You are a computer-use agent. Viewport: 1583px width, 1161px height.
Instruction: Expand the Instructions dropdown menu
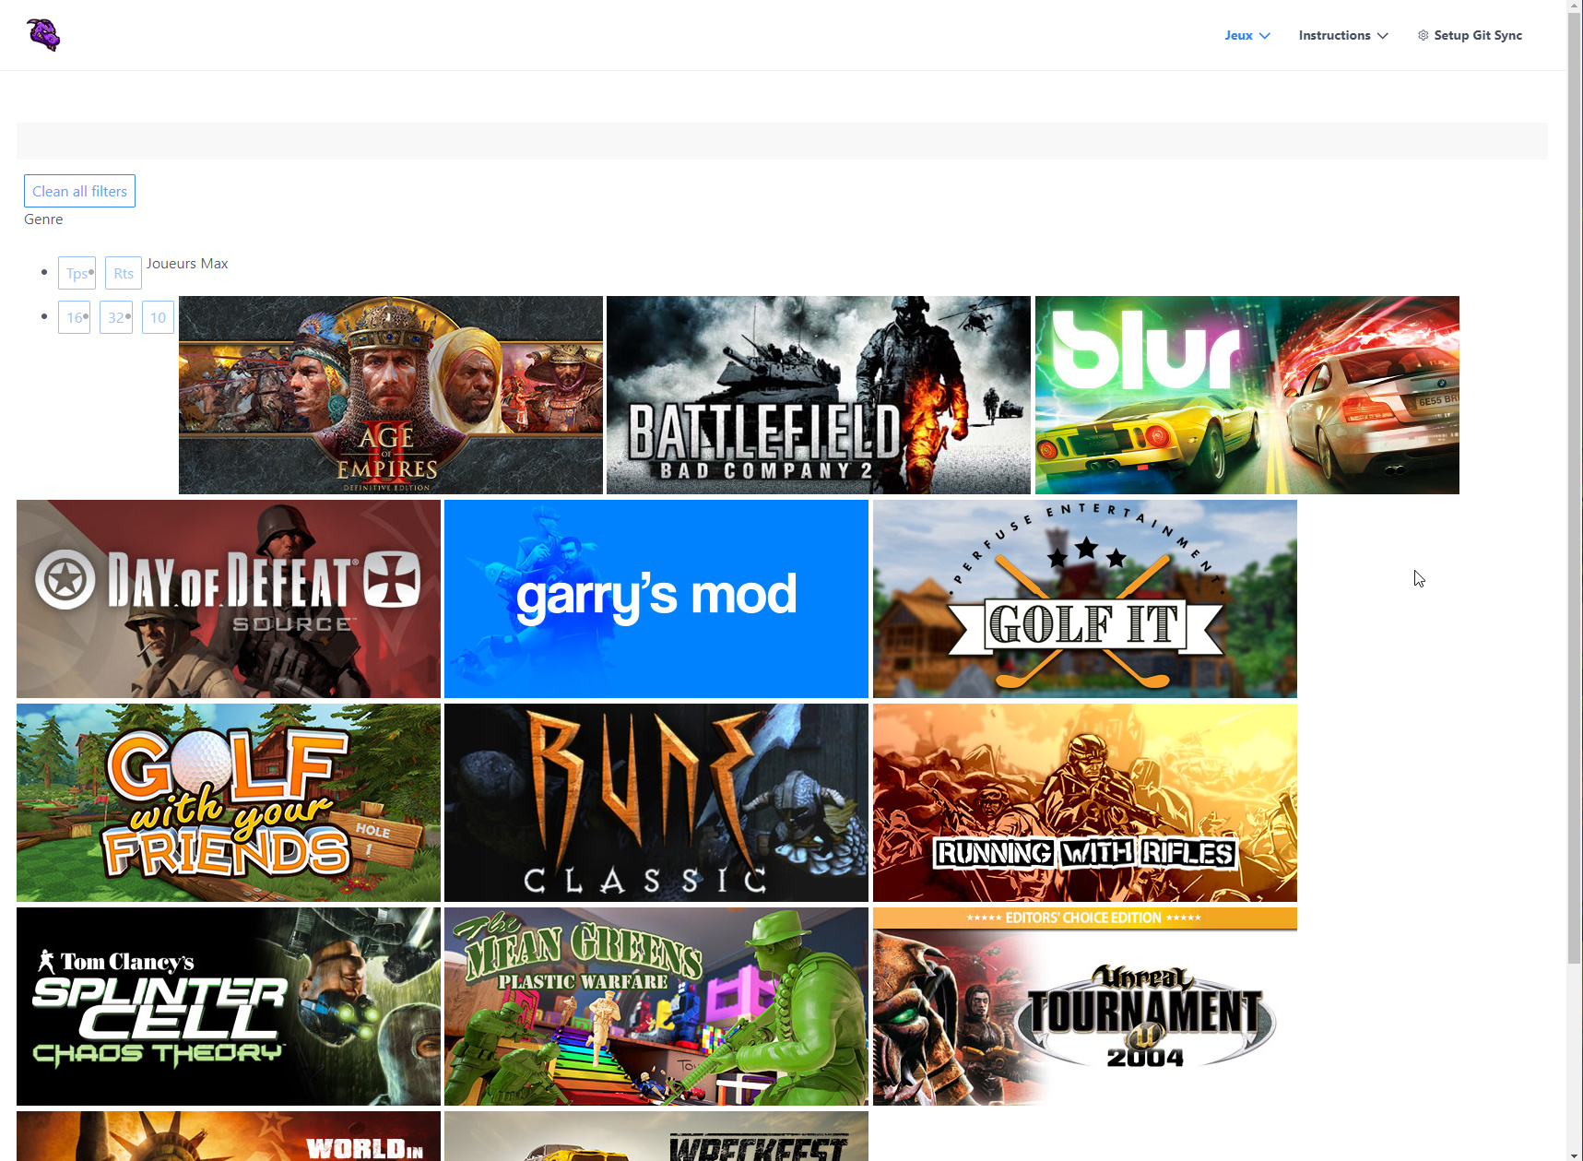[x=1343, y=35]
